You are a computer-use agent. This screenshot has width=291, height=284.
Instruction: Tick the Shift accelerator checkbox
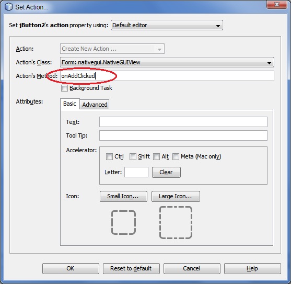point(133,156)
